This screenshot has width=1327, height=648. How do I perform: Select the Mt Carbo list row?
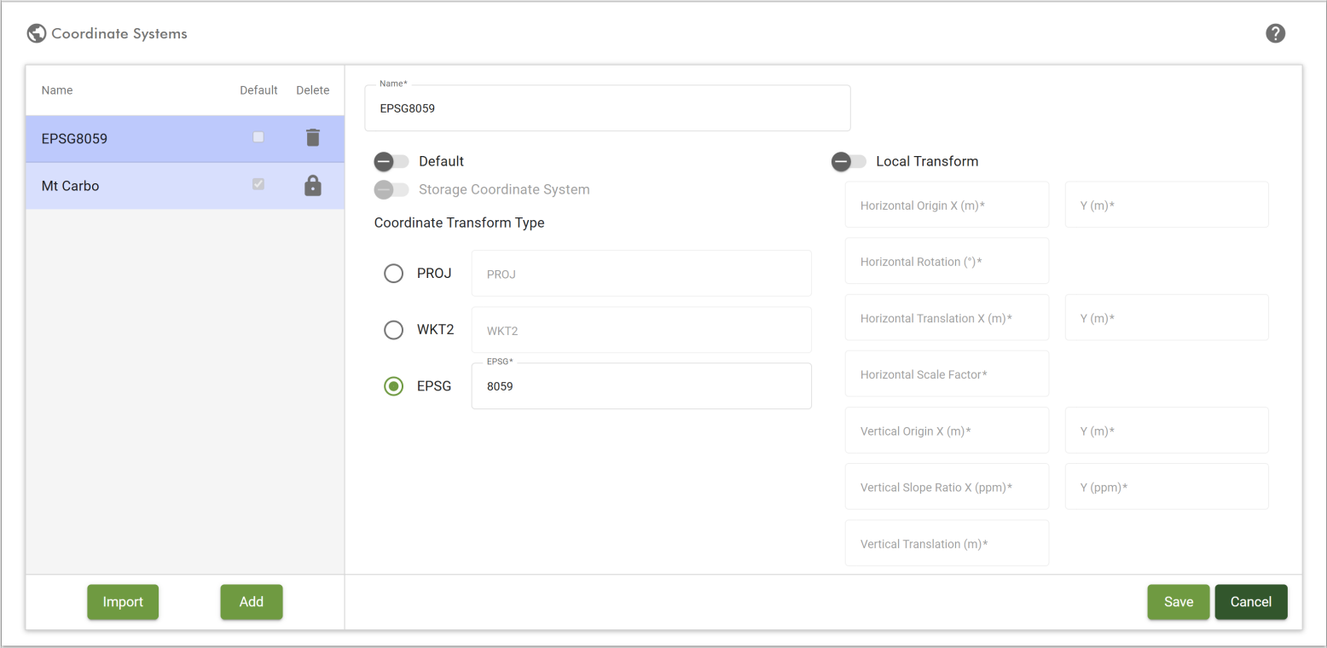tap(128, 186)
